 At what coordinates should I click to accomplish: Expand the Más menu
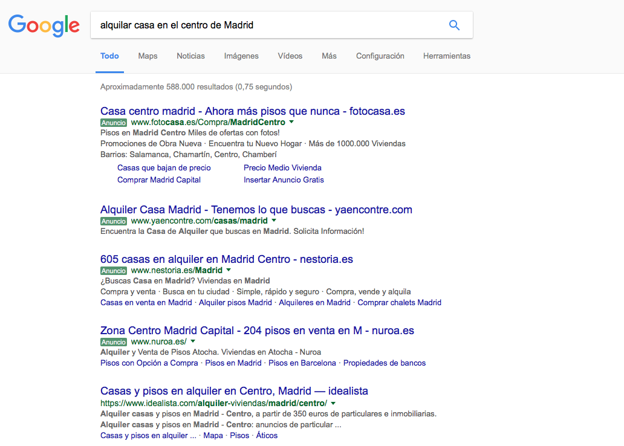point(329,56)
